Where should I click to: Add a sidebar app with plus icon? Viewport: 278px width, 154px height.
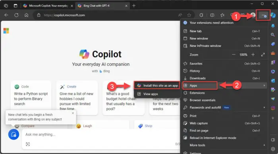[273, 118]
